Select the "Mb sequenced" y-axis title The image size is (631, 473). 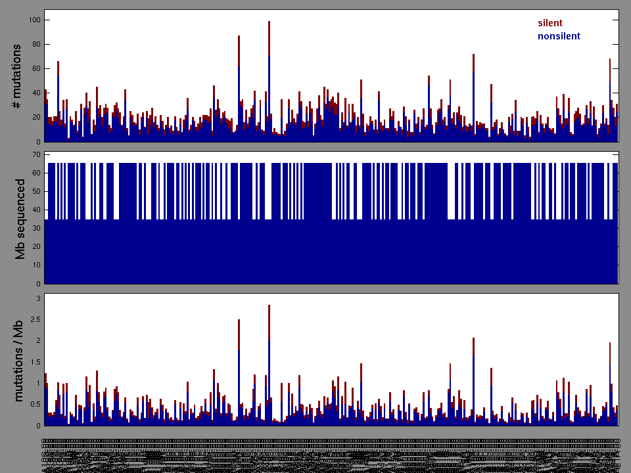coord(20,218)
